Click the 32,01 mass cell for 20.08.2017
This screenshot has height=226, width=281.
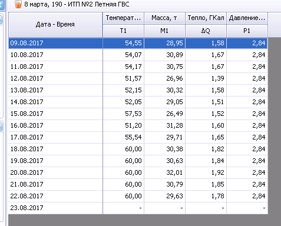(164, 172)
